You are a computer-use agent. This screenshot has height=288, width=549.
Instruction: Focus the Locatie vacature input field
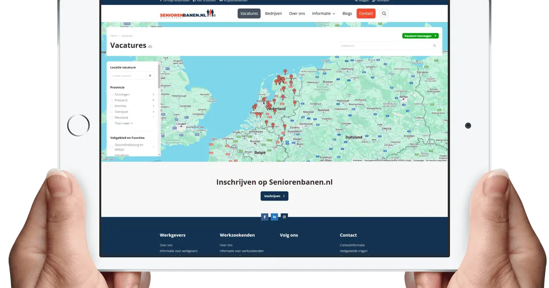pyautogui.click(x=128, y=75)
